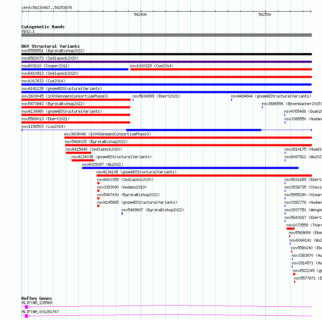The width and height of the screenshot is (322, 320).
Task: Click the 54240k ruler tick label
Action: [x=140, y=14]
